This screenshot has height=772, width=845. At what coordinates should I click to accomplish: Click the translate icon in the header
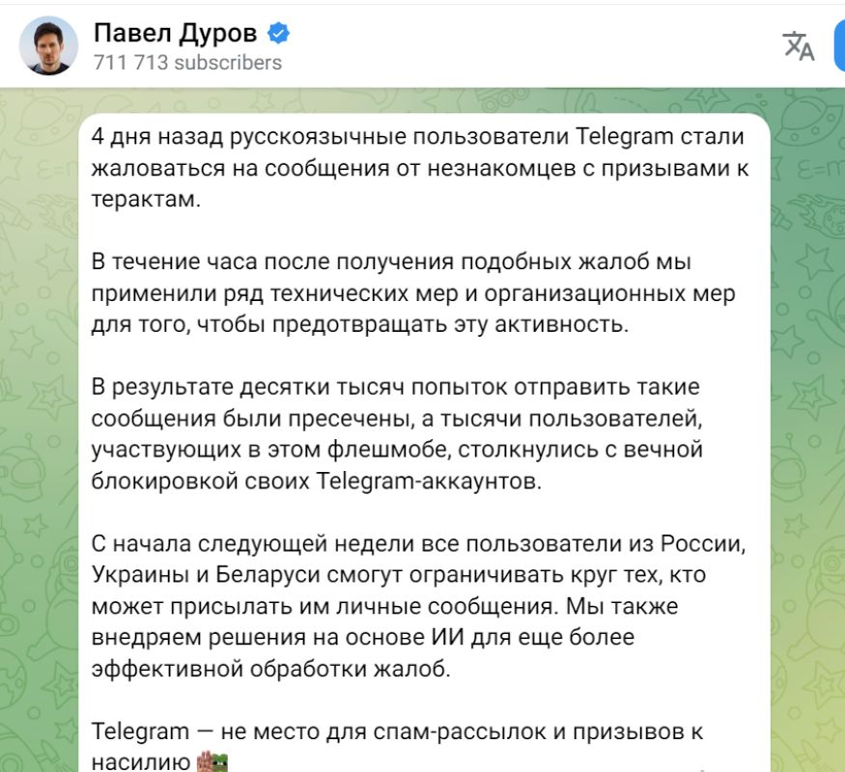[798, 44]
